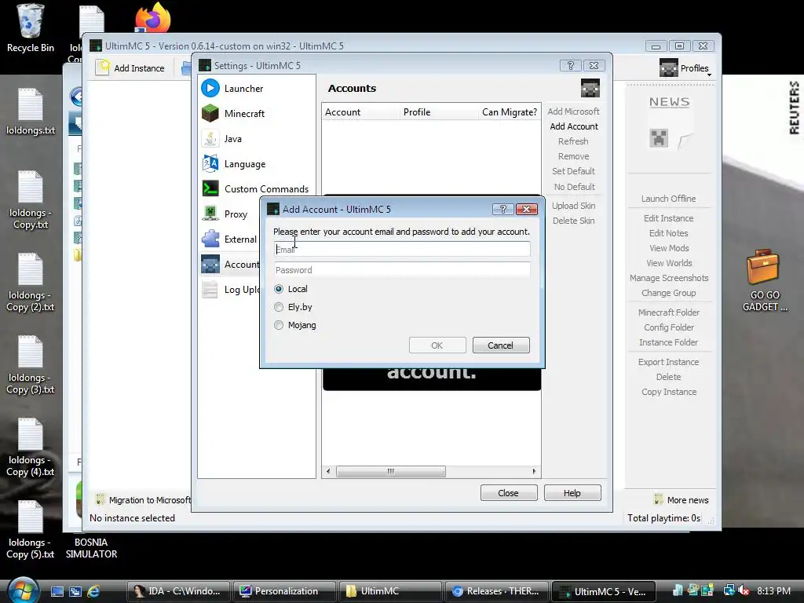Click the Launch Offline button

point(669,199)
